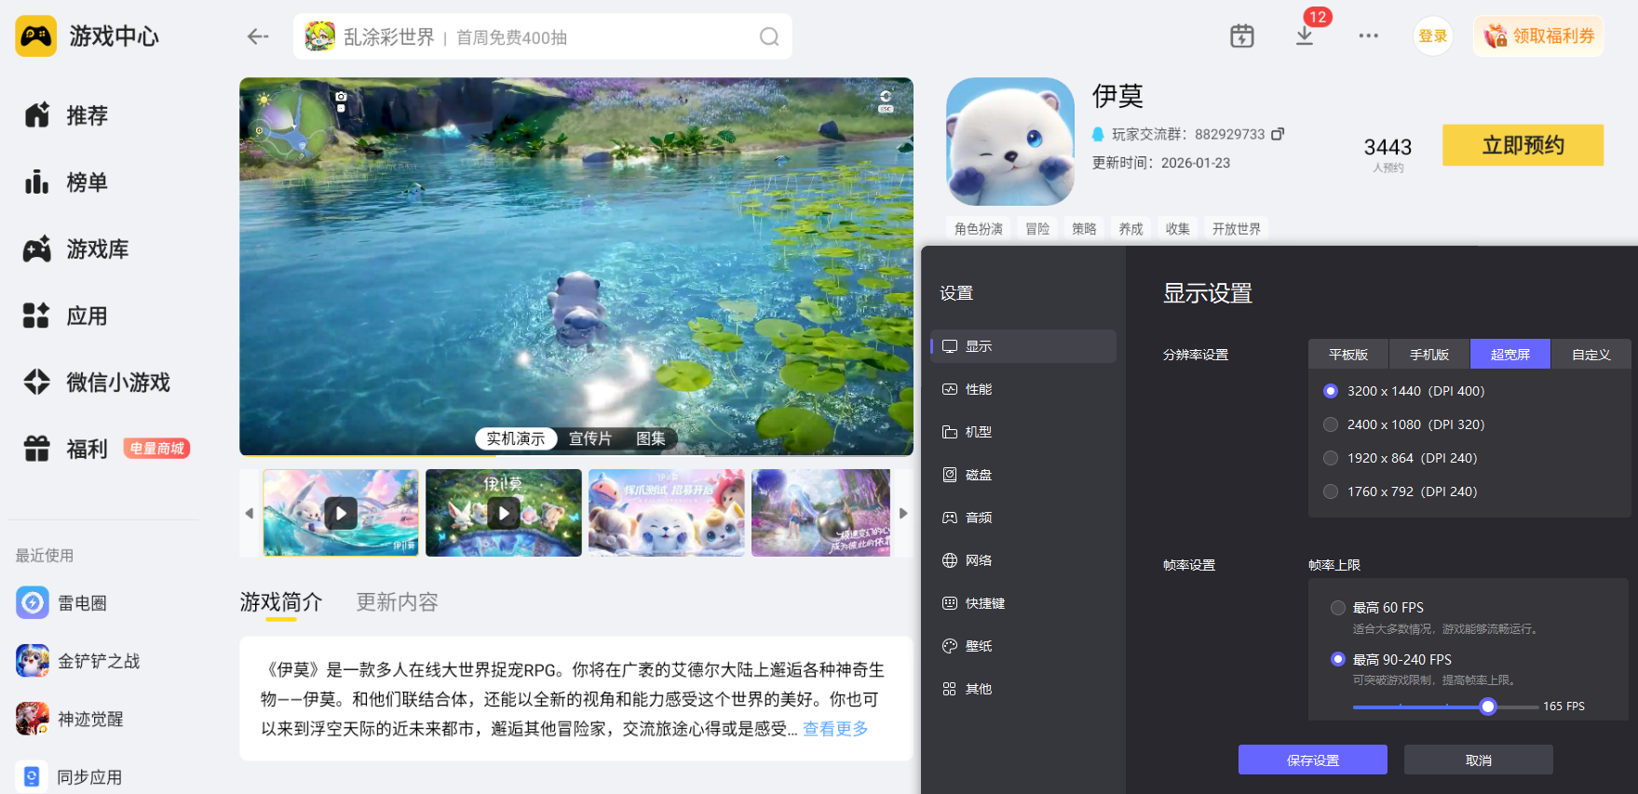
Task: Open the three-dot more menu
Action: tap(1368, 36)
